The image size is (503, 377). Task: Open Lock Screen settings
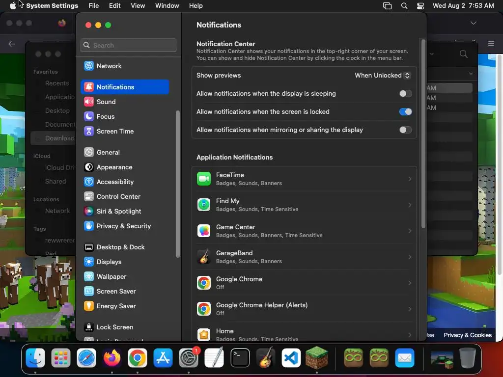point(125,327)
